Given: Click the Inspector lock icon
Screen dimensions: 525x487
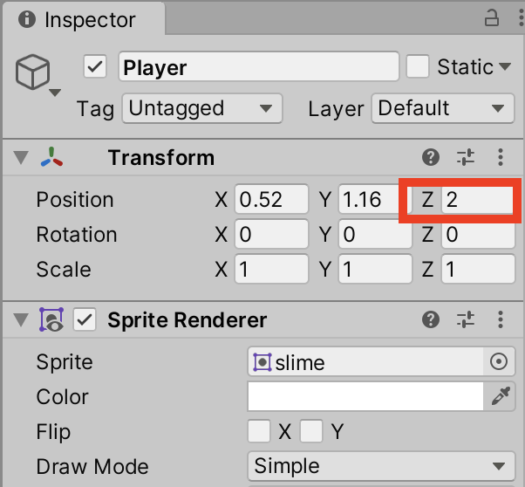Looking at the screenshot, I should 492,18.
